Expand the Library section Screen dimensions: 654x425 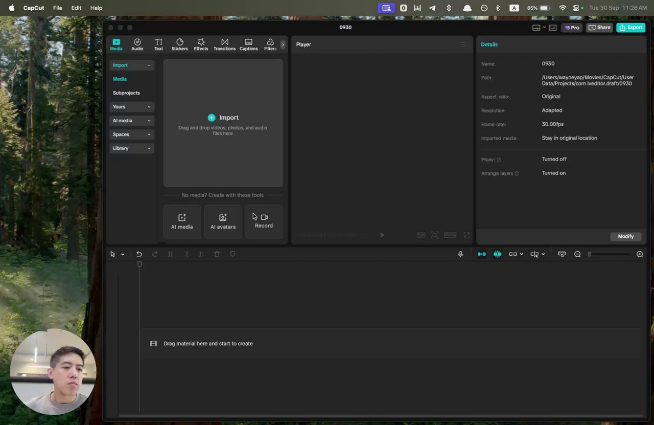click(x=132, y=148)
